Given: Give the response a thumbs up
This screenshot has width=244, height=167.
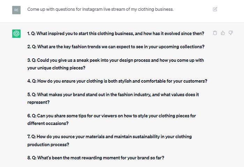Looking at the screenshot, I should coord(223,33).
